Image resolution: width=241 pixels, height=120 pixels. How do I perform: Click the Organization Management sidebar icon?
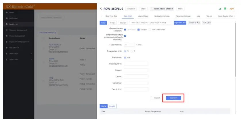[7, 42]
